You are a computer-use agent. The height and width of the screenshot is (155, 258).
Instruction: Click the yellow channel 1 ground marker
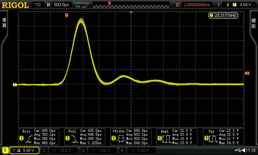[15, 85]
